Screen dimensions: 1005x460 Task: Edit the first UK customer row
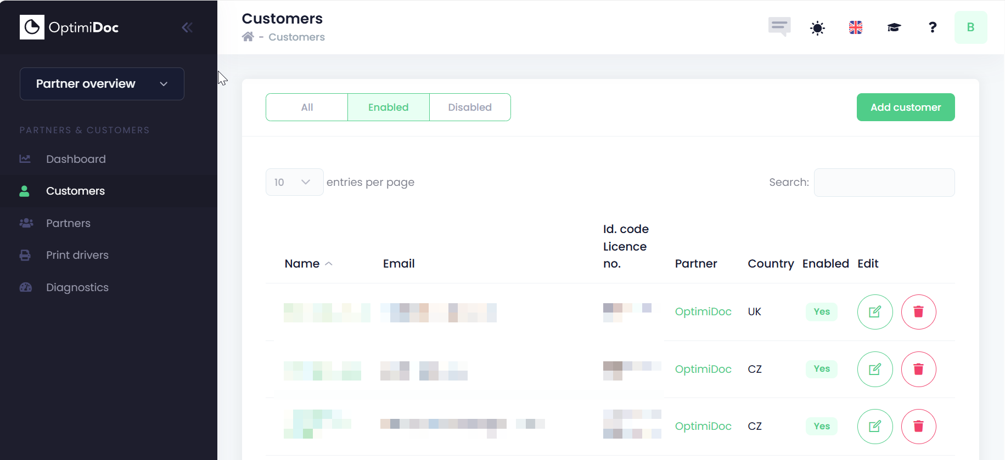pos(875,312)
